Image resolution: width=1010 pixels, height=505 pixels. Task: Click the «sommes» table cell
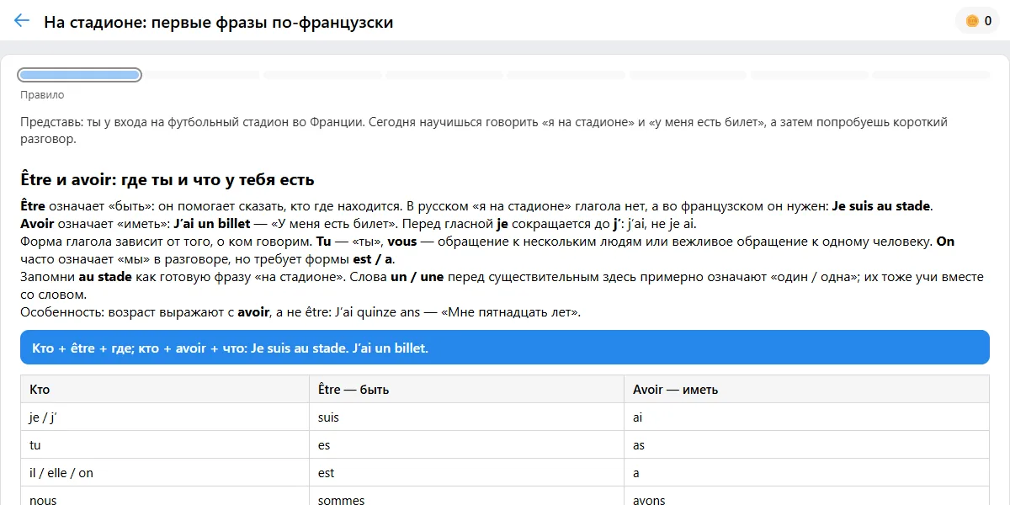click(x=467, y=497)
